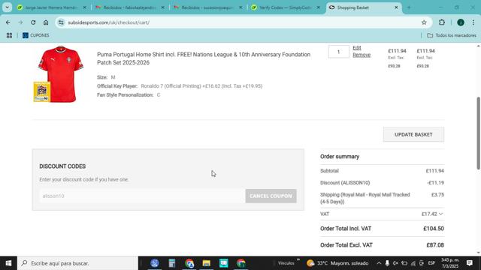The height and width of the screenshot is (270, 481).
Task: Open a new browser tab
Action: pyautogui.click(x=409, y=7)
